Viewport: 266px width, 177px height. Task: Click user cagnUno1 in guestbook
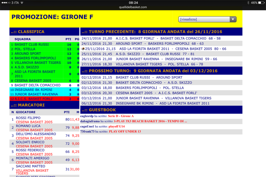[87, 126]
